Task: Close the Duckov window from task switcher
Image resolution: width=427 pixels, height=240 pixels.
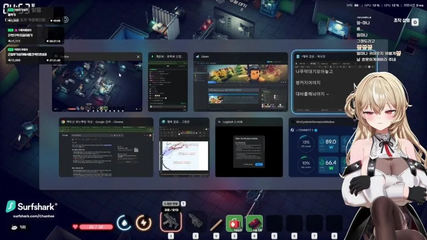Action: tap(138, 56)
